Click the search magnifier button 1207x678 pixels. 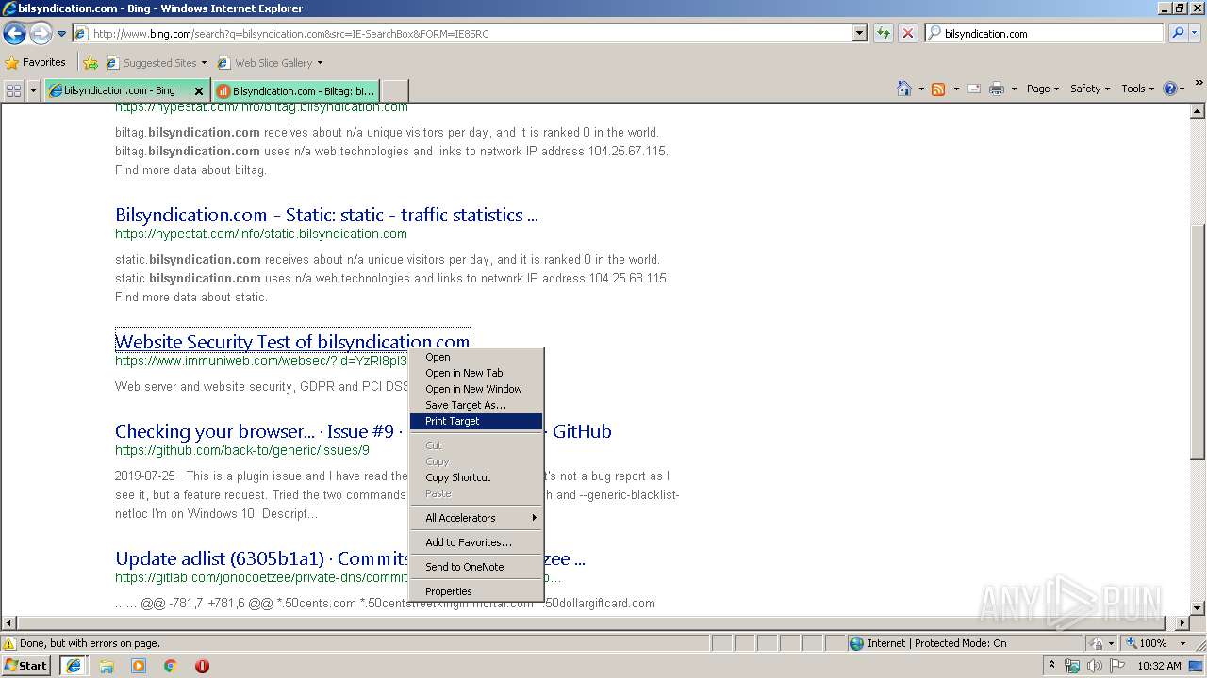point(1177,33)
